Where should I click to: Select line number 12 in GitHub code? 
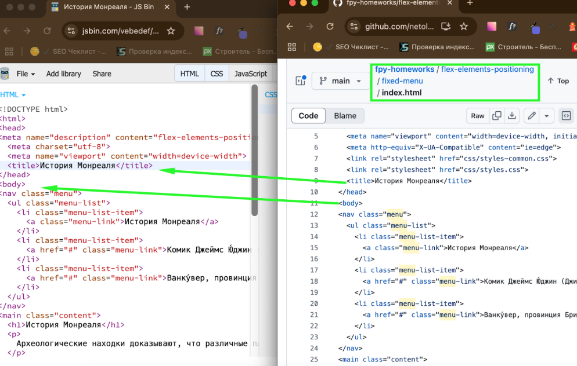point(314,214)
